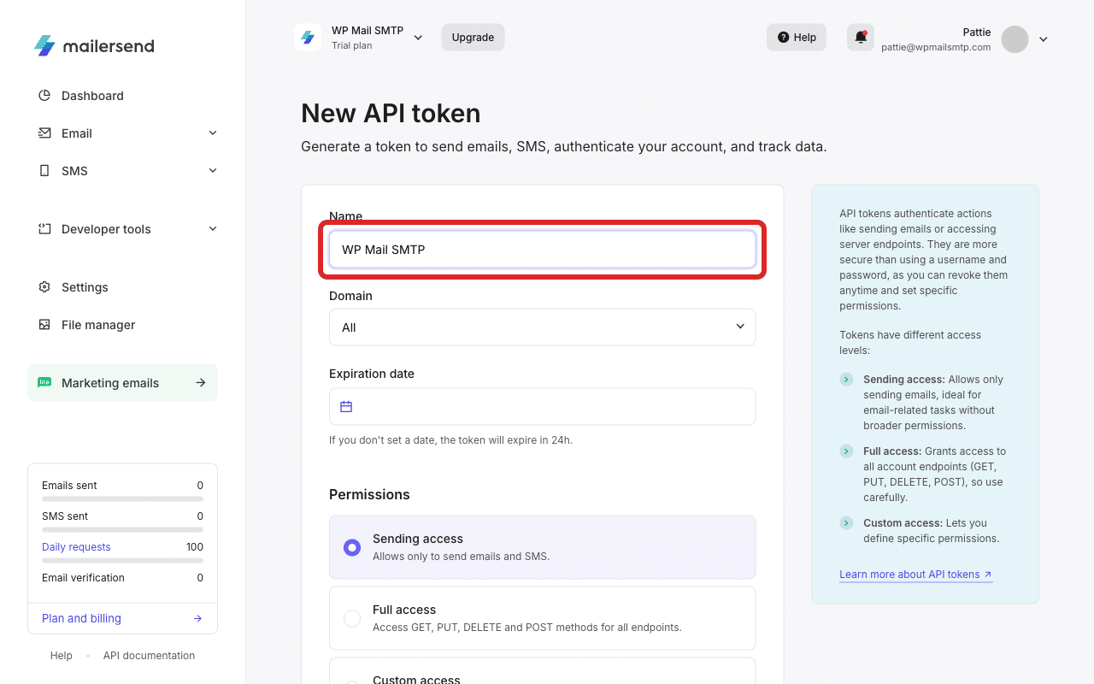Open Settings from the sidebar
Image resolution: width=1094 pixels, height=684 pixels.
click(84, 286)
